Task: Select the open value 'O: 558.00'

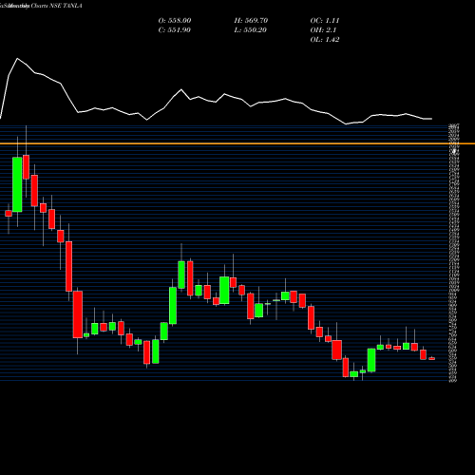Action: 175,20
